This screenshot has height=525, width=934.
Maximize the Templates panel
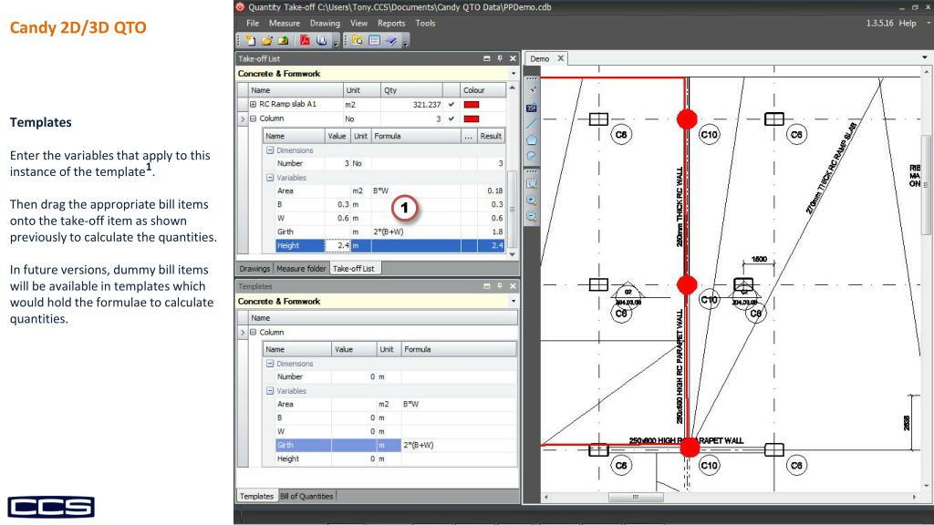[x=487, y=286]
